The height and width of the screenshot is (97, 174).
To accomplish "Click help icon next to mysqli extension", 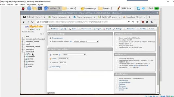I will click(x=134, y=65).
